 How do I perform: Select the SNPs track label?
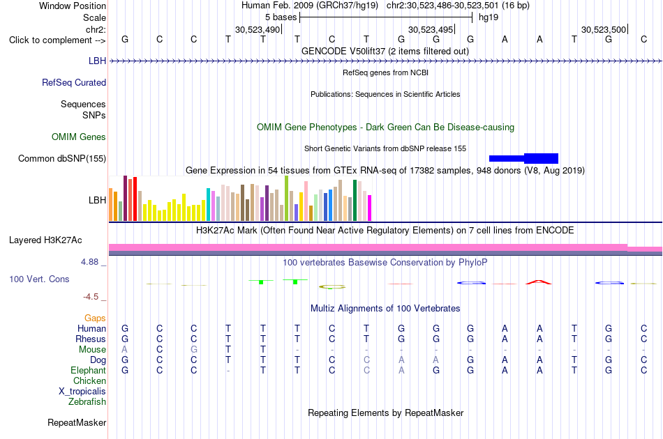click(x=94, y=115)
